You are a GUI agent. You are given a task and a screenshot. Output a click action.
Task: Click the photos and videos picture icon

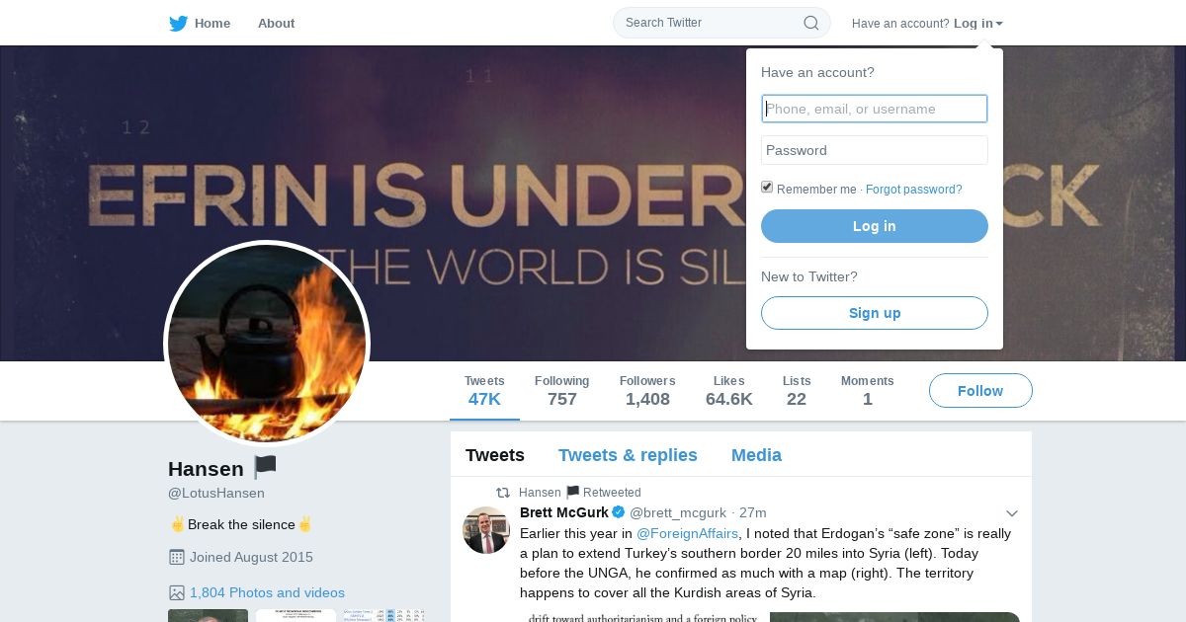coord(177,592)
